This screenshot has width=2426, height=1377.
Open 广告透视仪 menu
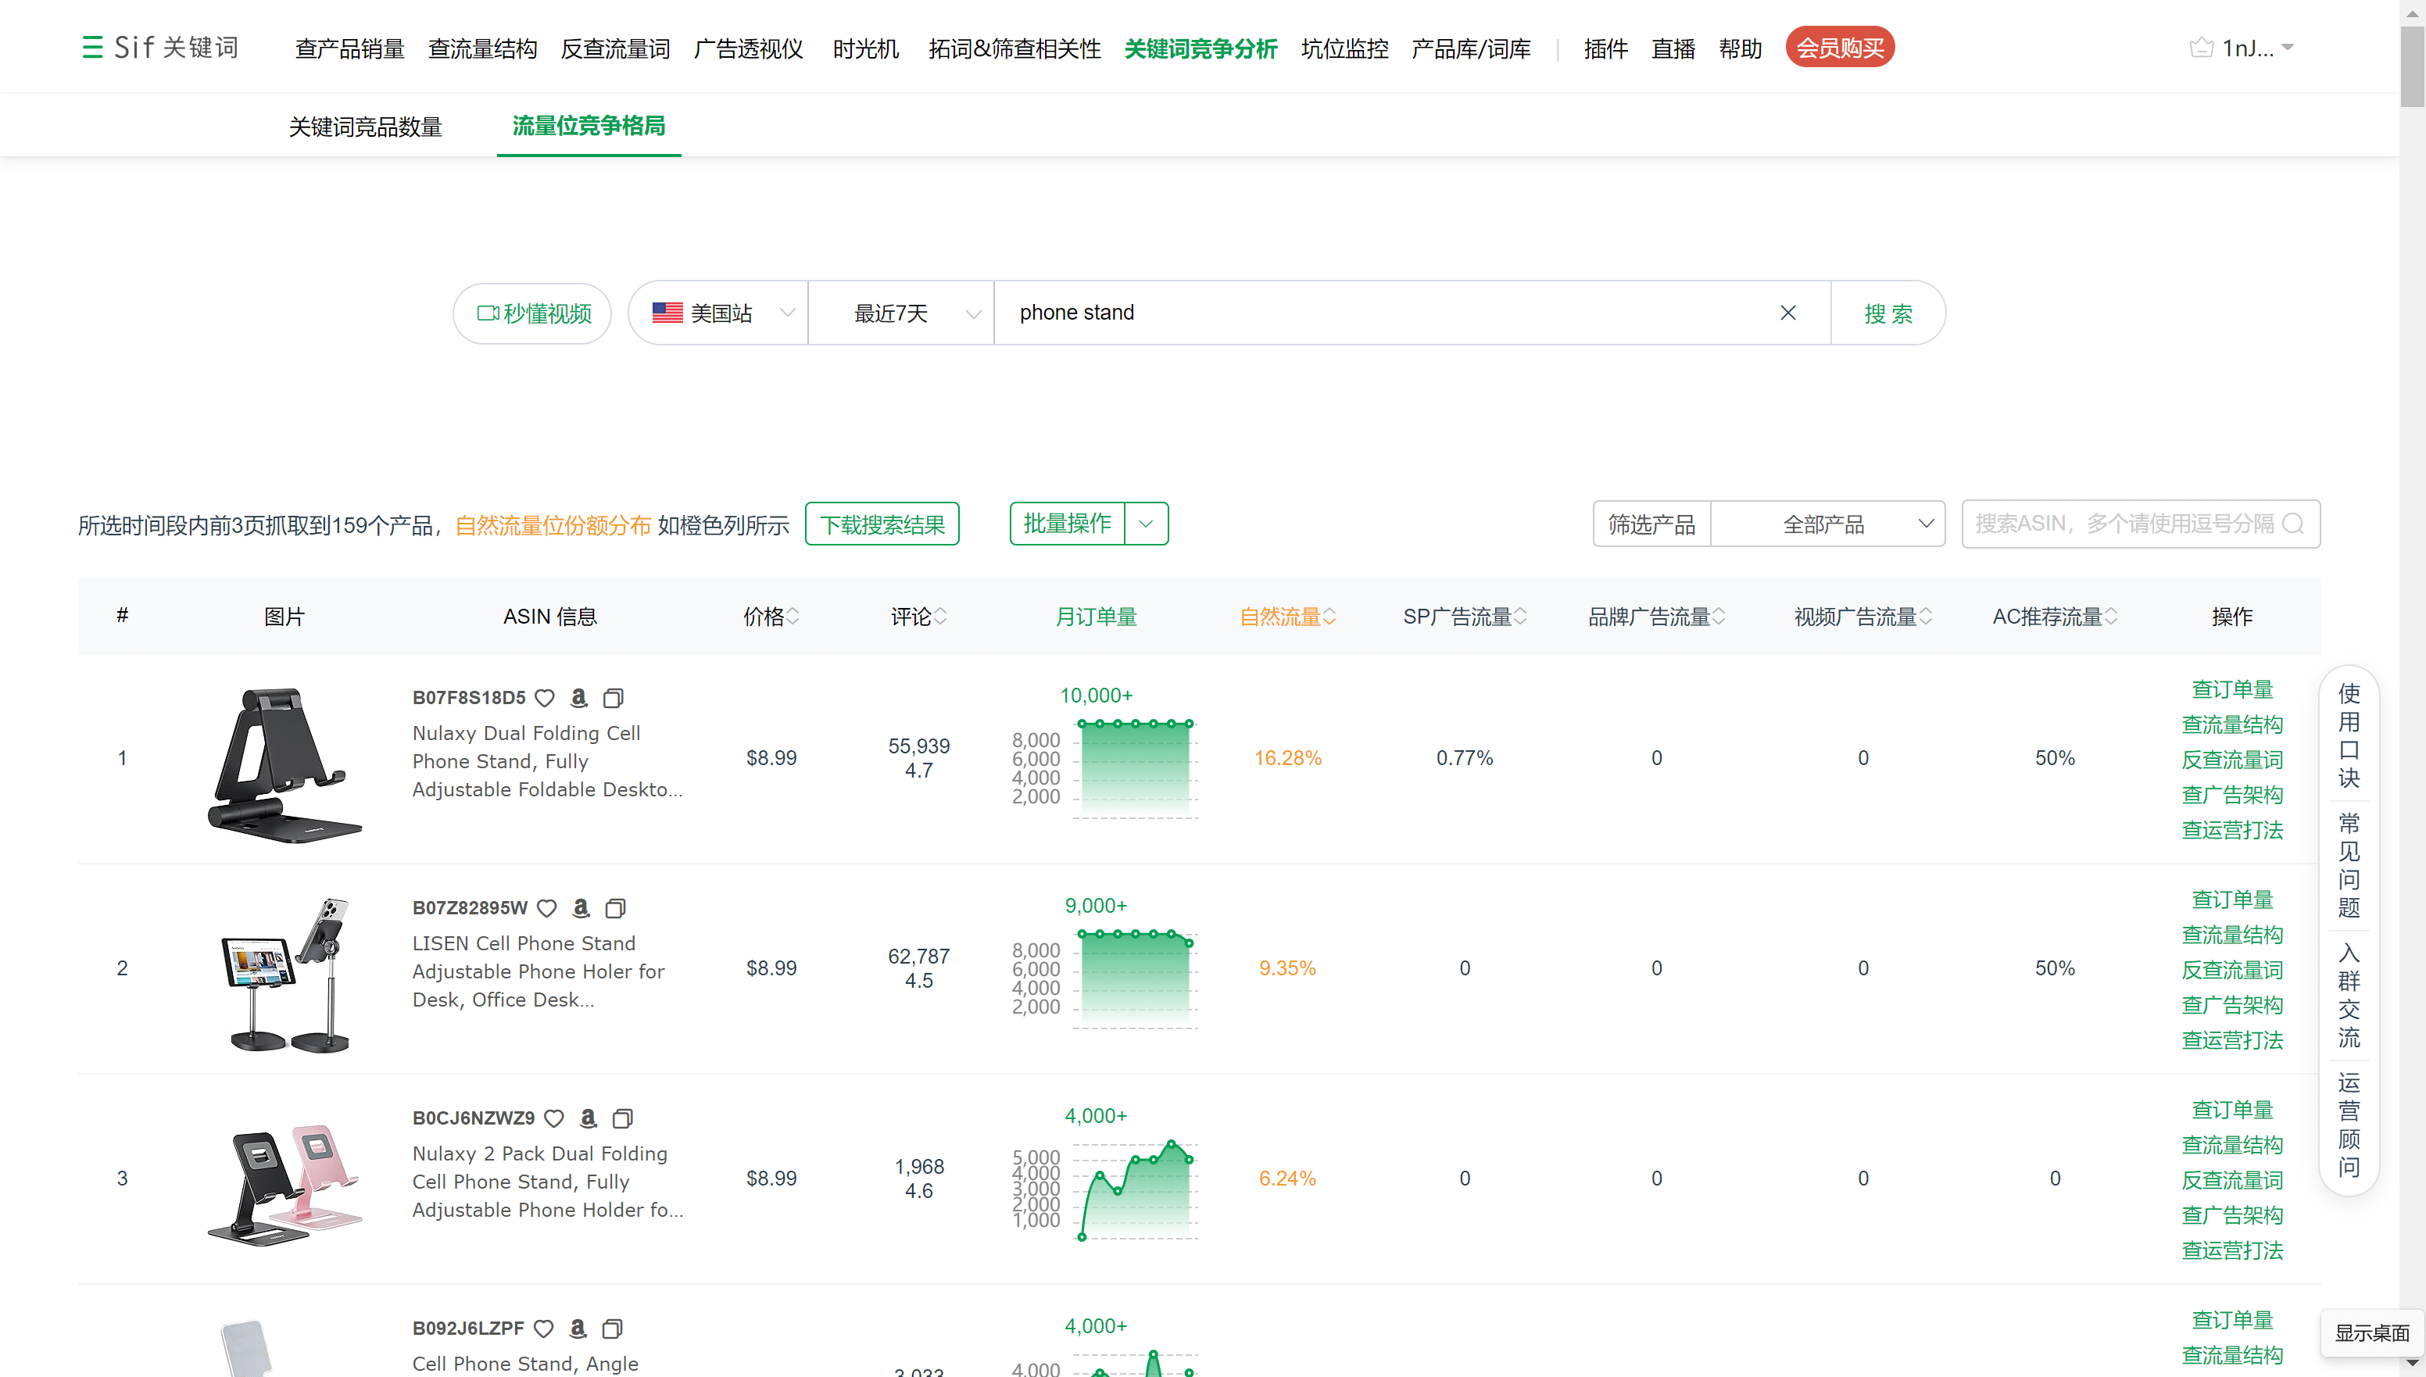(748, 48)
